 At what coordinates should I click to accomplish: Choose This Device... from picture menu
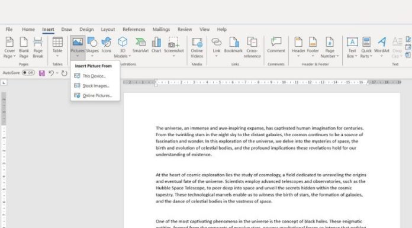(95, 76)
